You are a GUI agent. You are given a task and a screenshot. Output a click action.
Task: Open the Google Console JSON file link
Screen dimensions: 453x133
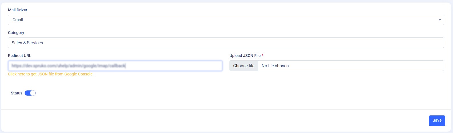[x=50, y=74]
